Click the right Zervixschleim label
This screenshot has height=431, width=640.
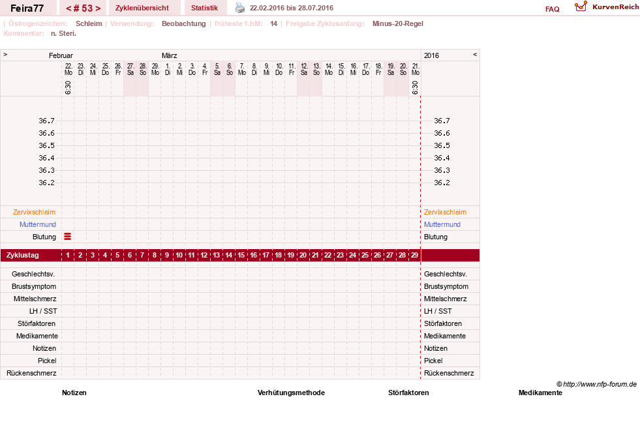tap(445, 212)
